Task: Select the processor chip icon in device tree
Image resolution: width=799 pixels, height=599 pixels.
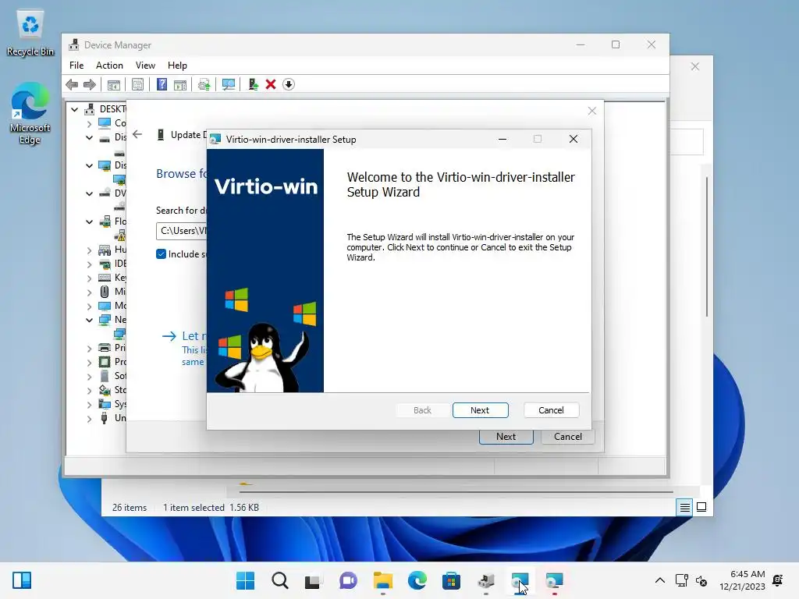Action: (x=105, y=362)
